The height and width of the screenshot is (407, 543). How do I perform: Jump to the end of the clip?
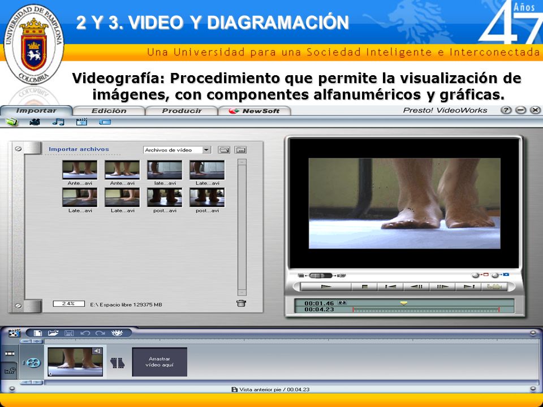468,287
